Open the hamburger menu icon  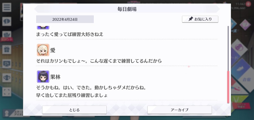7,7
